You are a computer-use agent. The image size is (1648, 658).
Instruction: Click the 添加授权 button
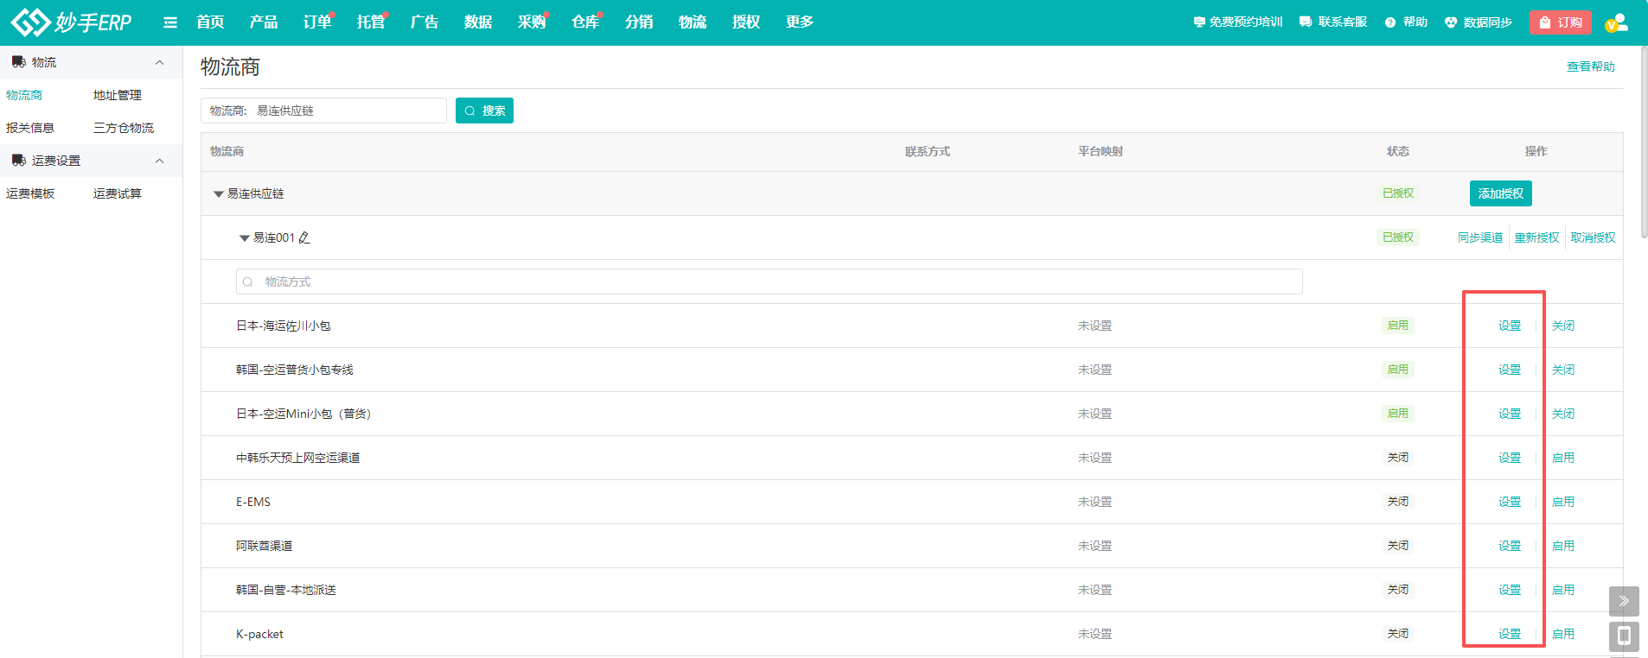1500,193
